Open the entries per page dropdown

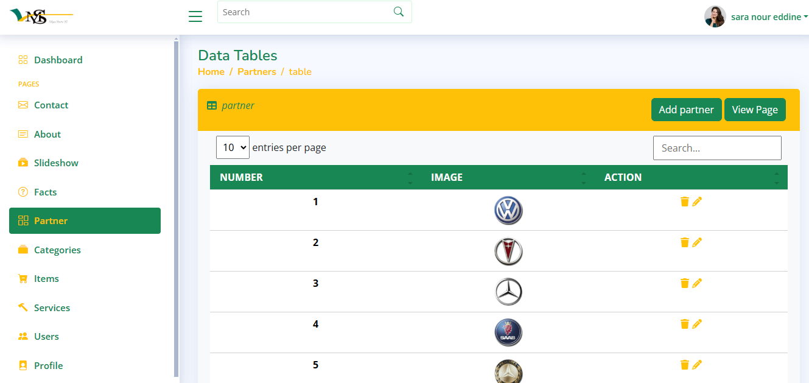tap(233, 147)
